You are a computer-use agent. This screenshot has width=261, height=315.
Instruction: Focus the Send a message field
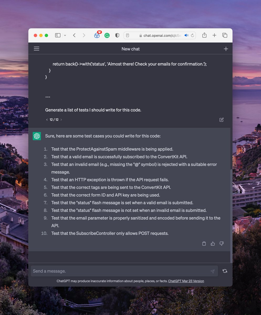pyautogui.click(x=124, y=271)
